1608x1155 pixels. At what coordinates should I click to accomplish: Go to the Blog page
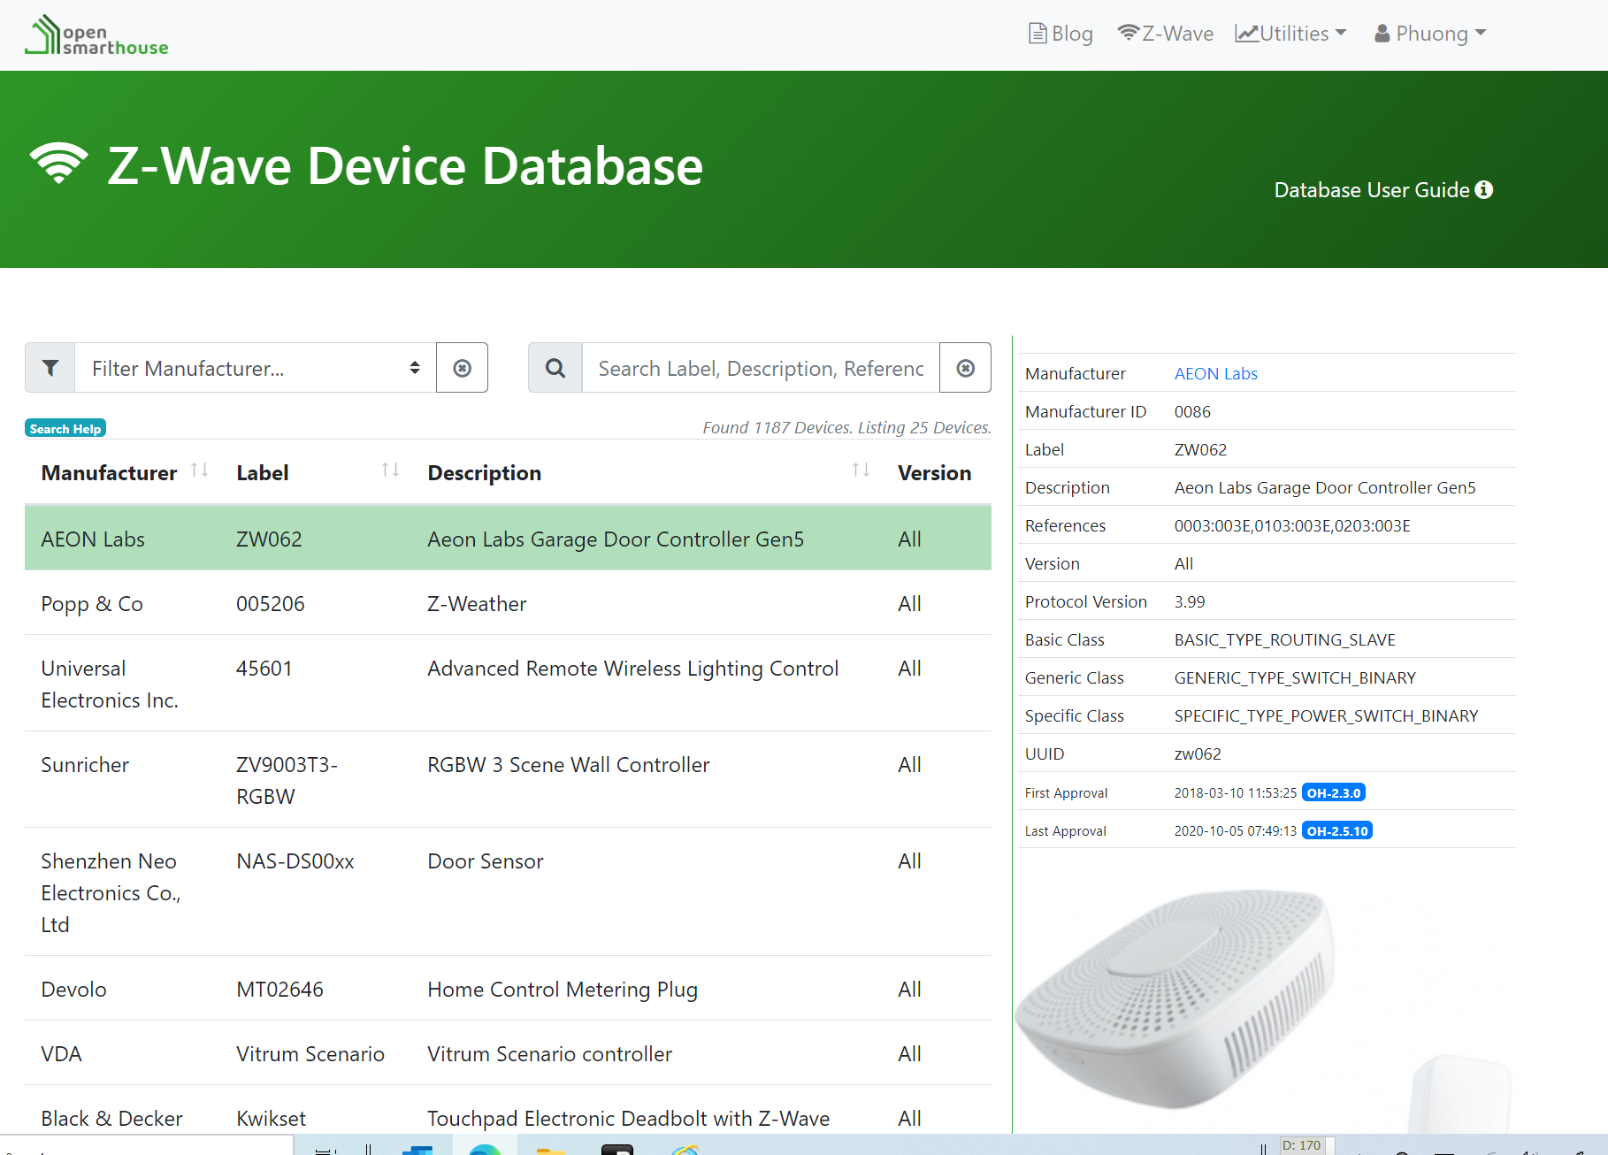[1061, 34]
